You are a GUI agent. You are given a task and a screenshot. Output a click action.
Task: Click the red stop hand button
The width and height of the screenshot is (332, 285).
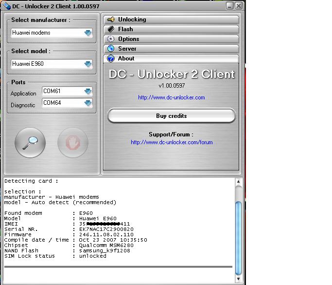point(72,142)
